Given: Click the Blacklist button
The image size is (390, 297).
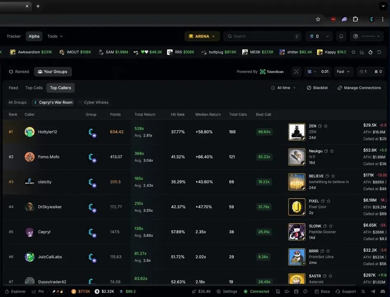Looking at the screenshot, I should pyautogui.click(x=317, y=88).
